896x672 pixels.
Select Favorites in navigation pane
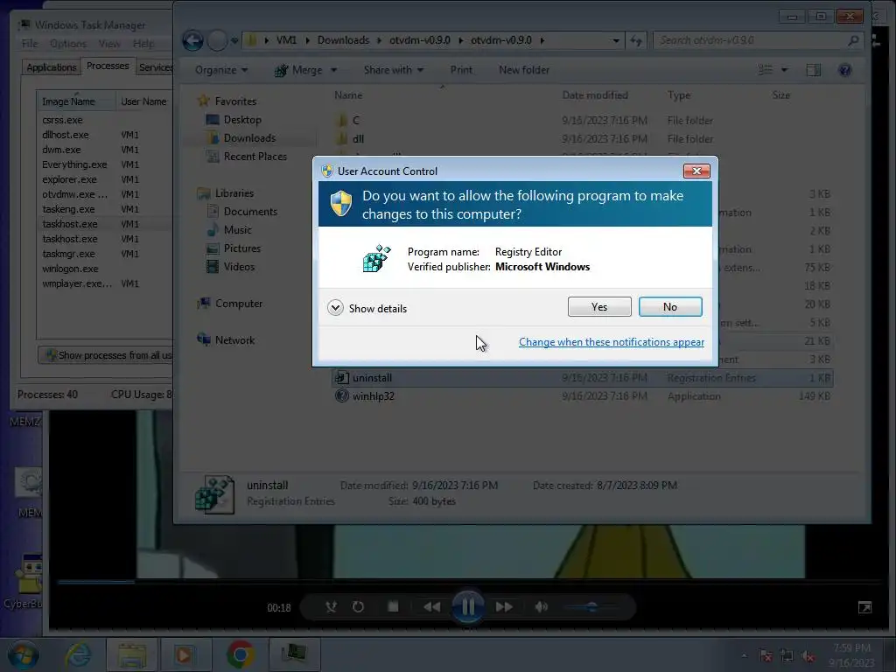point(235,101)
